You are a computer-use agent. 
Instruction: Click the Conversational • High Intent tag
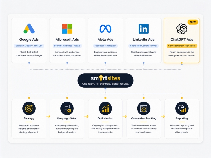tap(182, 46)
